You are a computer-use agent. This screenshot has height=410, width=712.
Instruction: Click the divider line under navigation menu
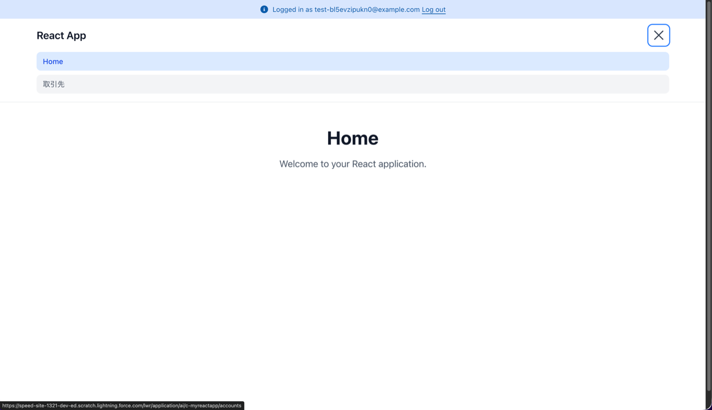coord(353,102)
